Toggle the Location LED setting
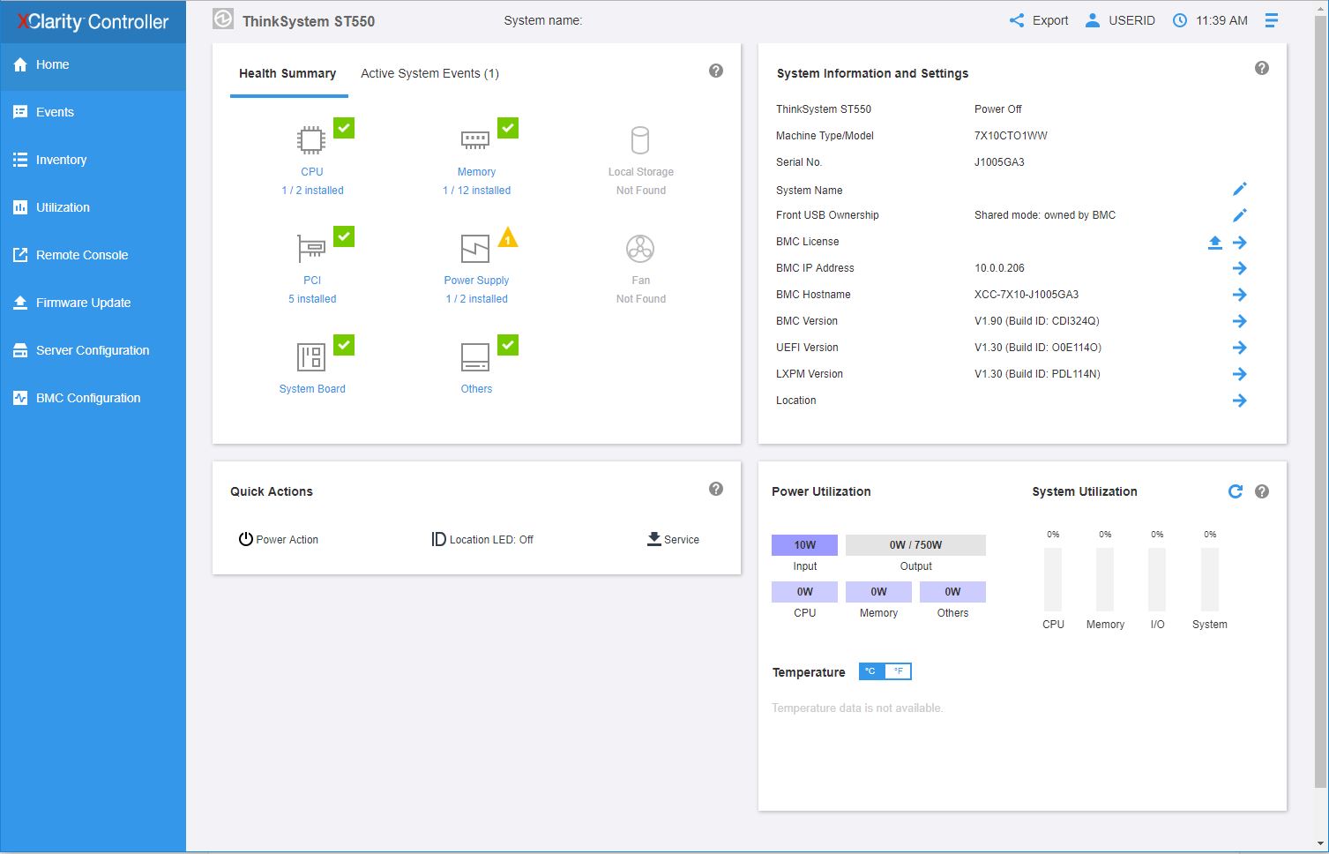 point(482,539)
